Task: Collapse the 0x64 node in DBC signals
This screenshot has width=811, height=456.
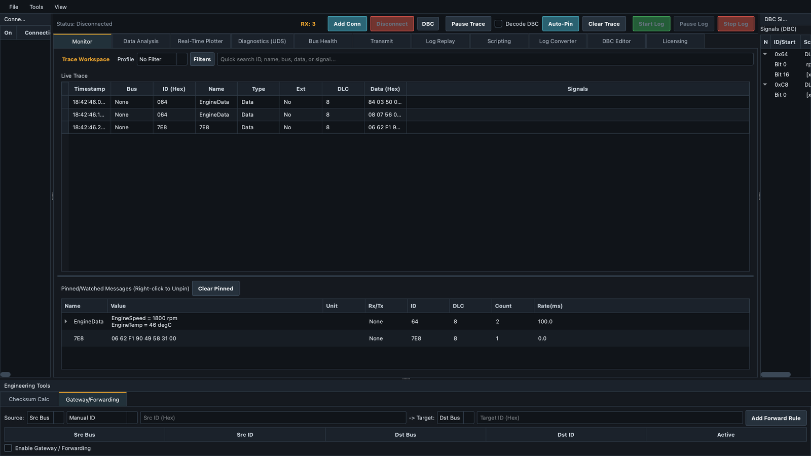Action: pyautogui.click(x=765, y=54)
